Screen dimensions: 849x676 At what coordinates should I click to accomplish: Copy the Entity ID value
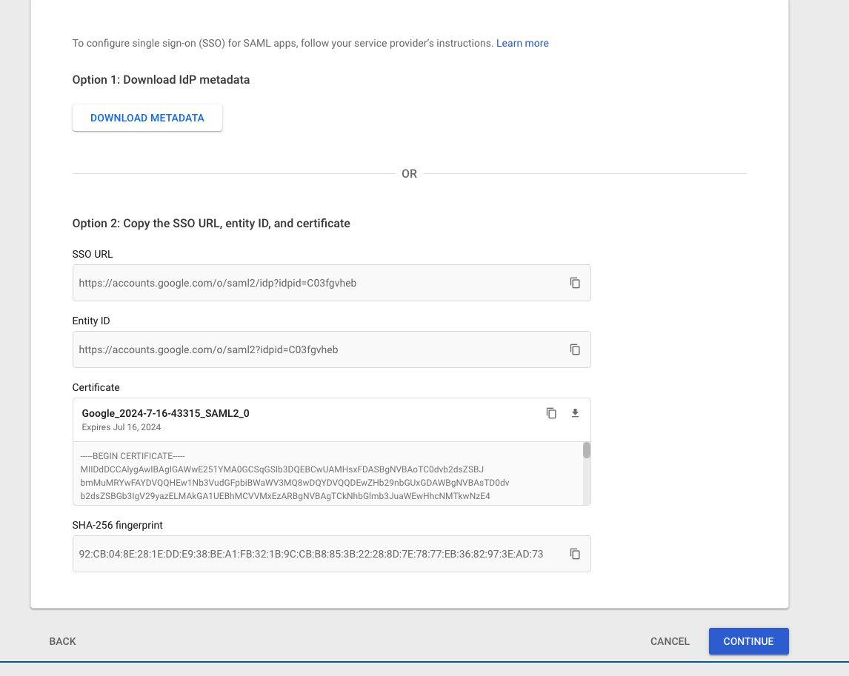coord(574,349)
